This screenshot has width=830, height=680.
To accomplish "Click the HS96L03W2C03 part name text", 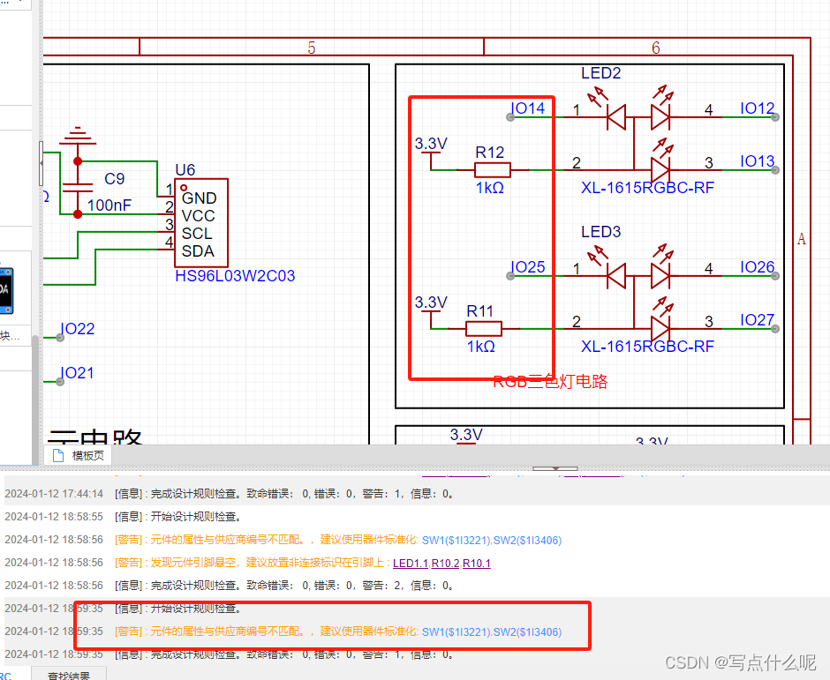I will click(235, 276).
